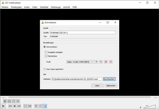
Task: Create a new profile icon
Action: pos(111,62)
